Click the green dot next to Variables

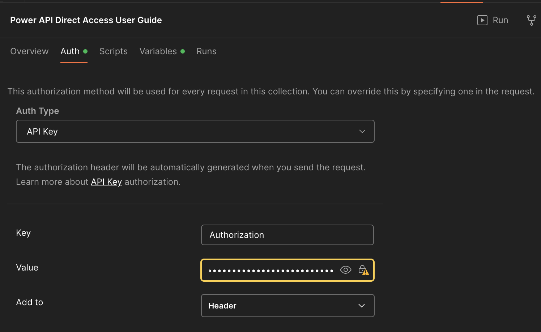pos(183,51)
